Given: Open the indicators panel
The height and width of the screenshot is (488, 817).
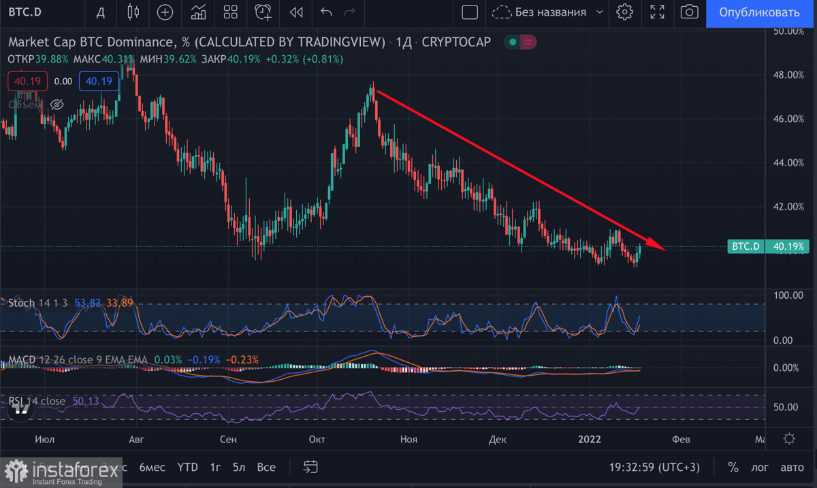Looking at the screenshot, I should (x=199, y=12).
